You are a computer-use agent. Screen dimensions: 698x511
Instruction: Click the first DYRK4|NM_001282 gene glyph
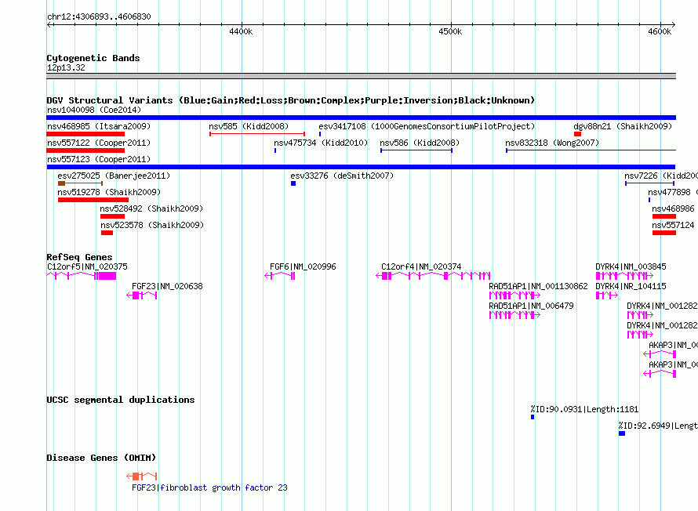point(640,315)
